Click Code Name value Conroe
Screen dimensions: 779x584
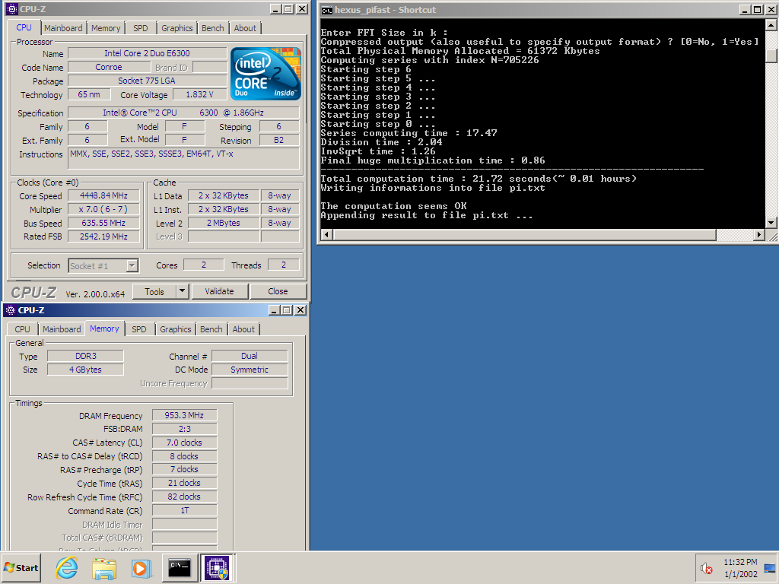tap(109, 67)
